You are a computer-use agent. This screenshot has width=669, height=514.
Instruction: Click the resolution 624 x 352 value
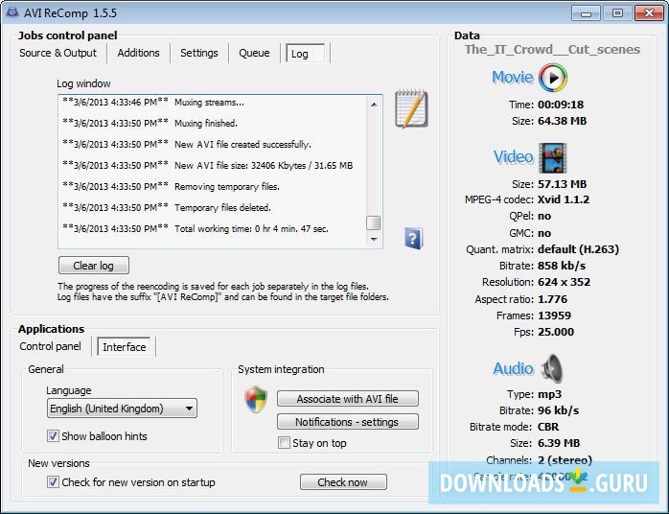(x=564, y=282)
